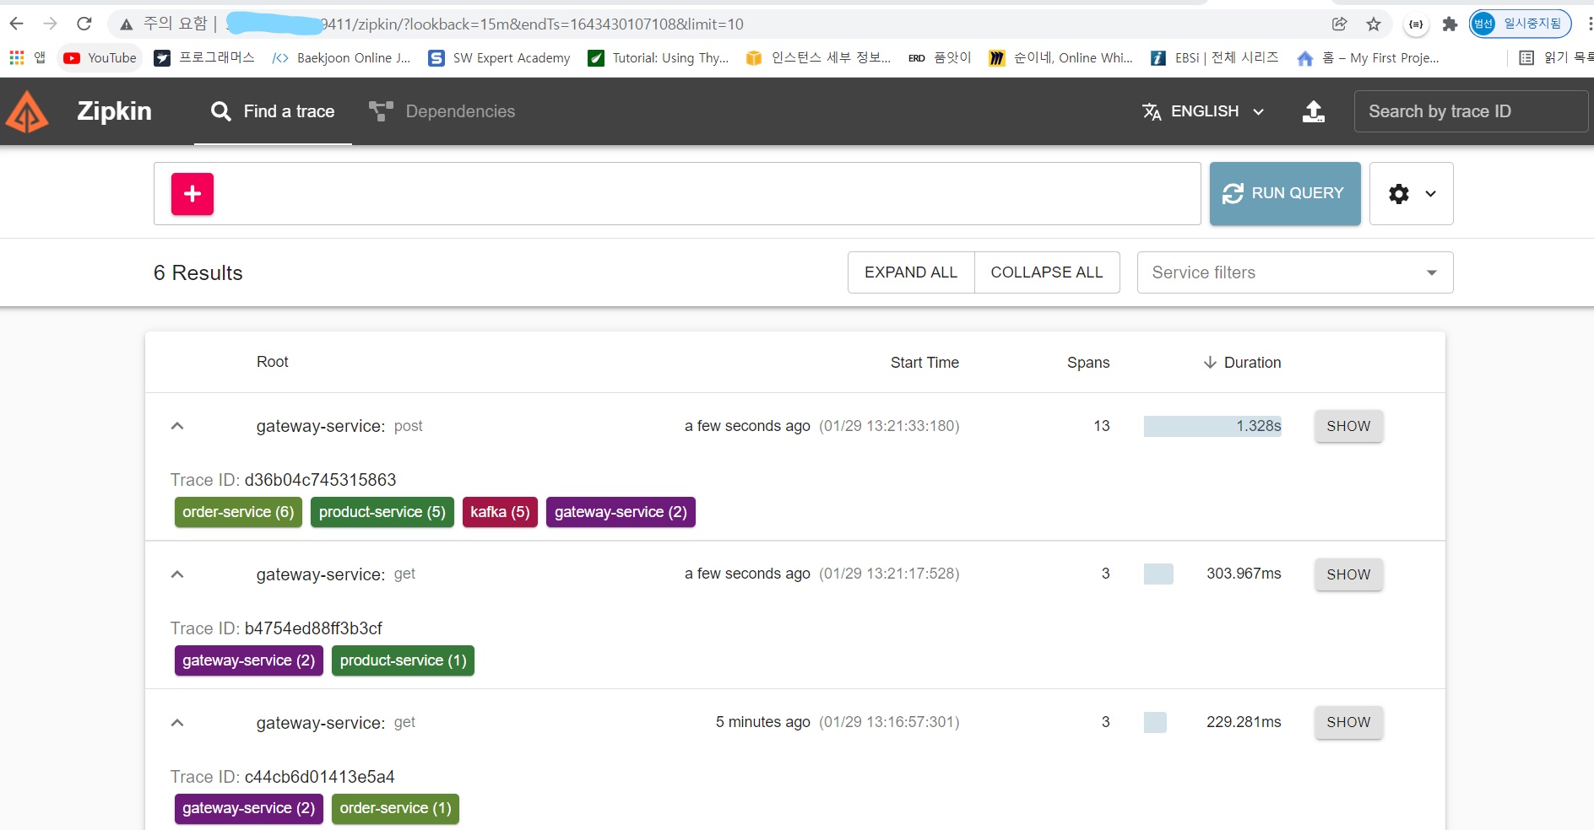Click the Zipkin logo icon

pyautogui.click(x=28, y=110)
